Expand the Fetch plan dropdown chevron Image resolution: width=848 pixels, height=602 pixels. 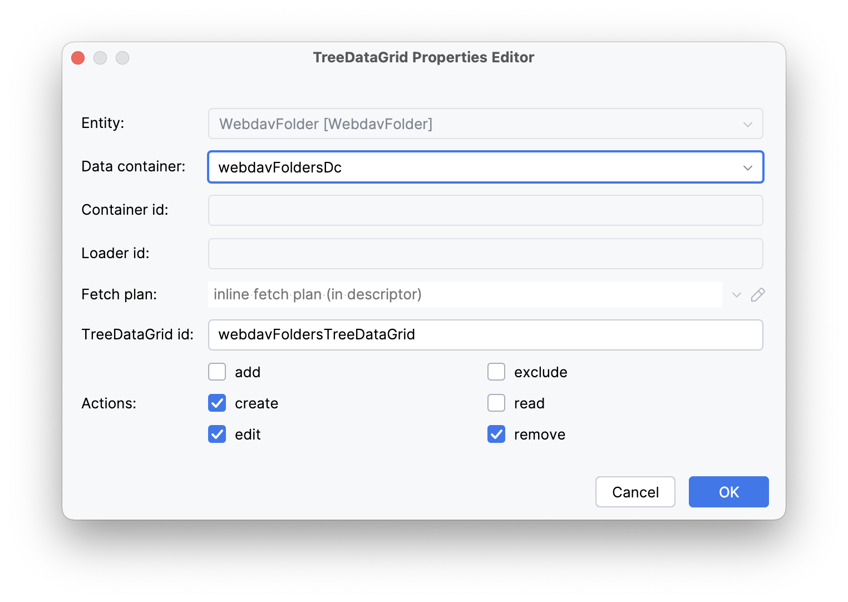(x=736, y=294)
